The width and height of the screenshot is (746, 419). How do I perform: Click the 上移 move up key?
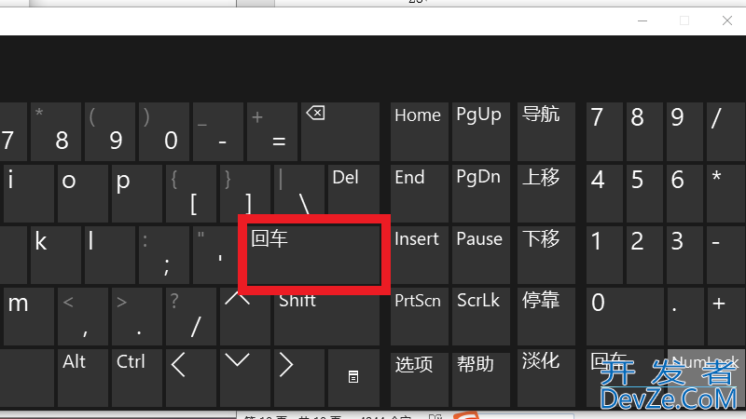[x=546, y=194]
